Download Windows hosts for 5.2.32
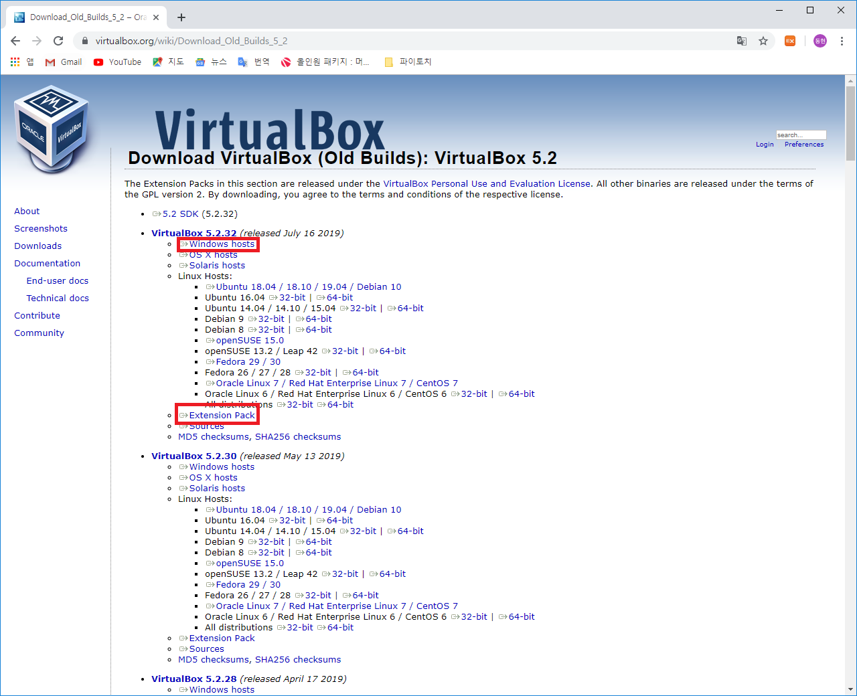This screenshot has width=857, height=696. coord(218,244)
